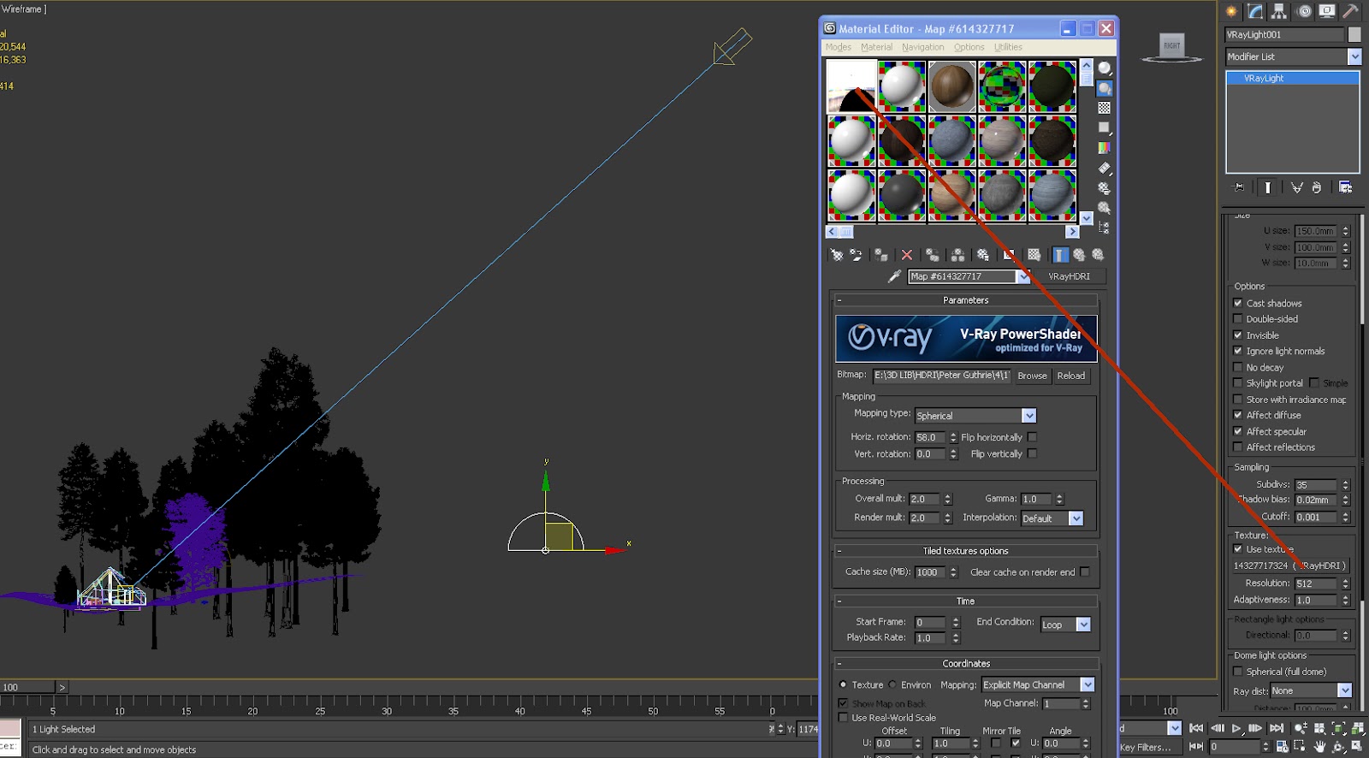Click Make Preview film icon
1369x758 pixels.
coord(1105,169)
